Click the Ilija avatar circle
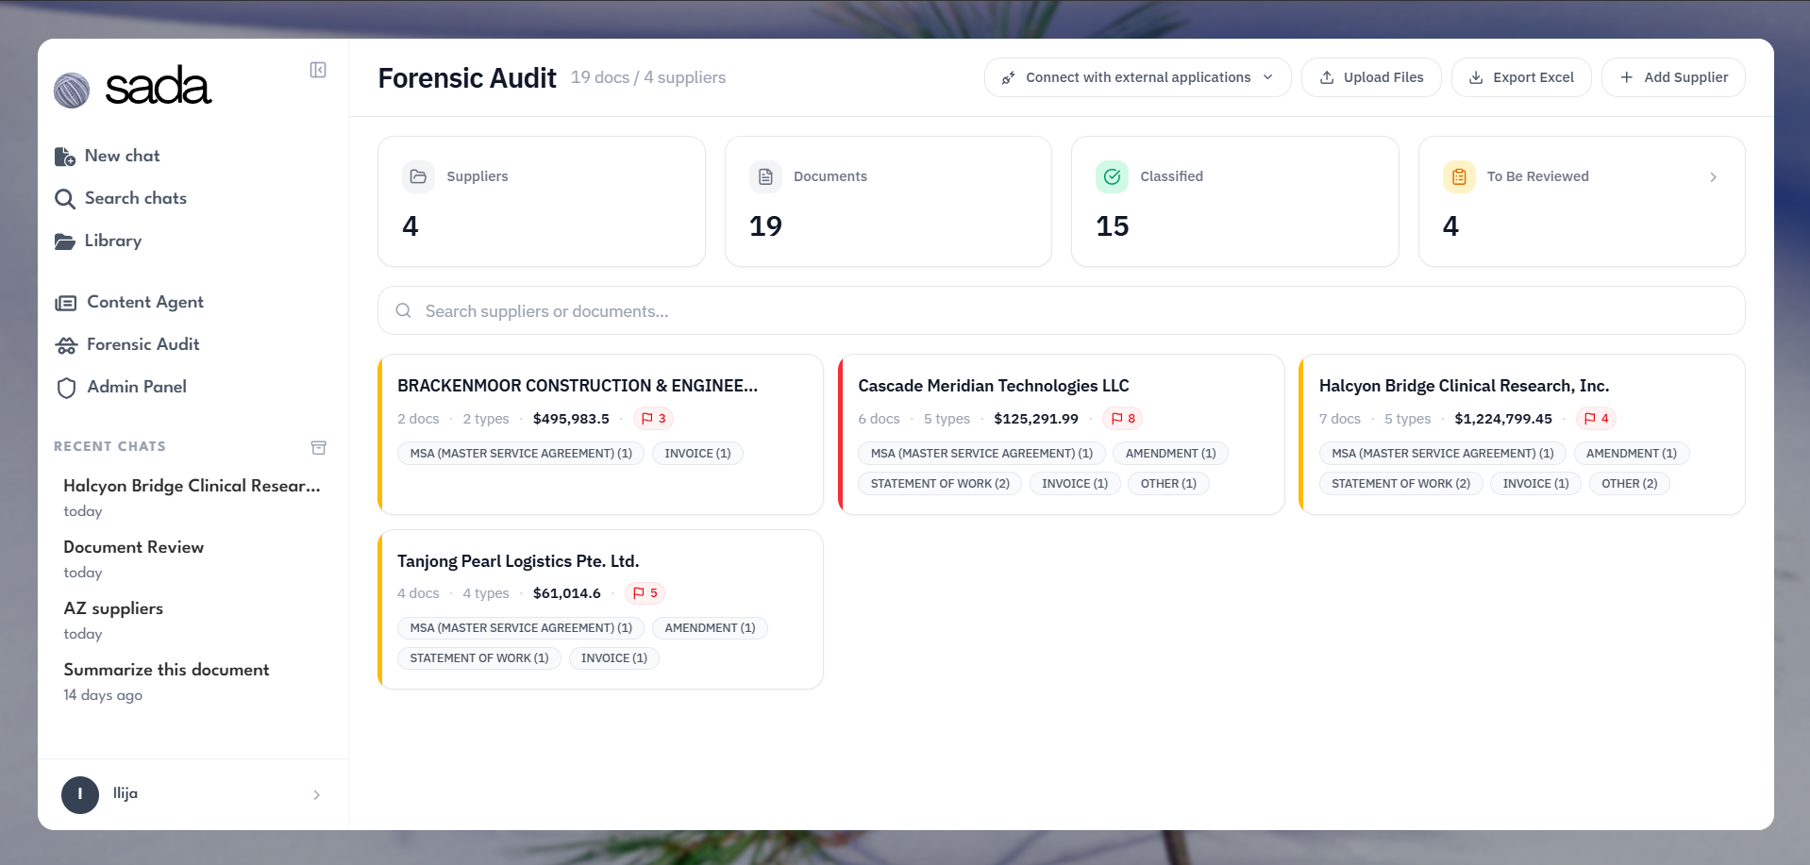The height and width of the screenshot is (865, 1810). [80, 794]
